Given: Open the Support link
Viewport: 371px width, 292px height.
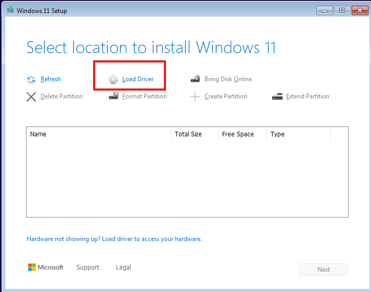Looking at the screenshot, I should [87, 268].
